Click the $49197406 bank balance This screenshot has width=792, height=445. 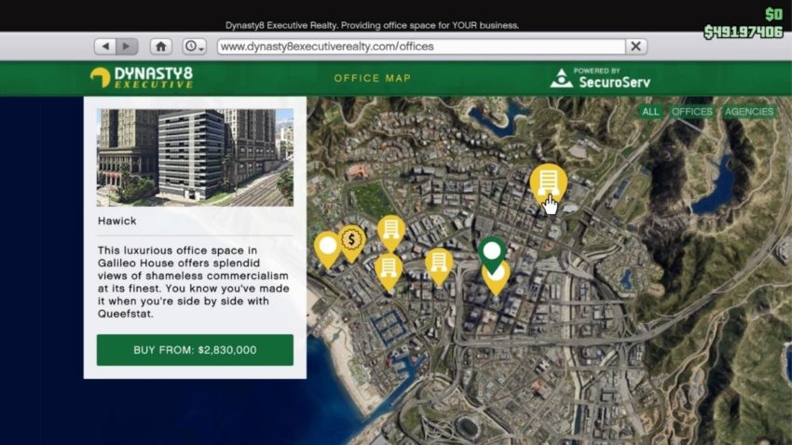point(743,33)
